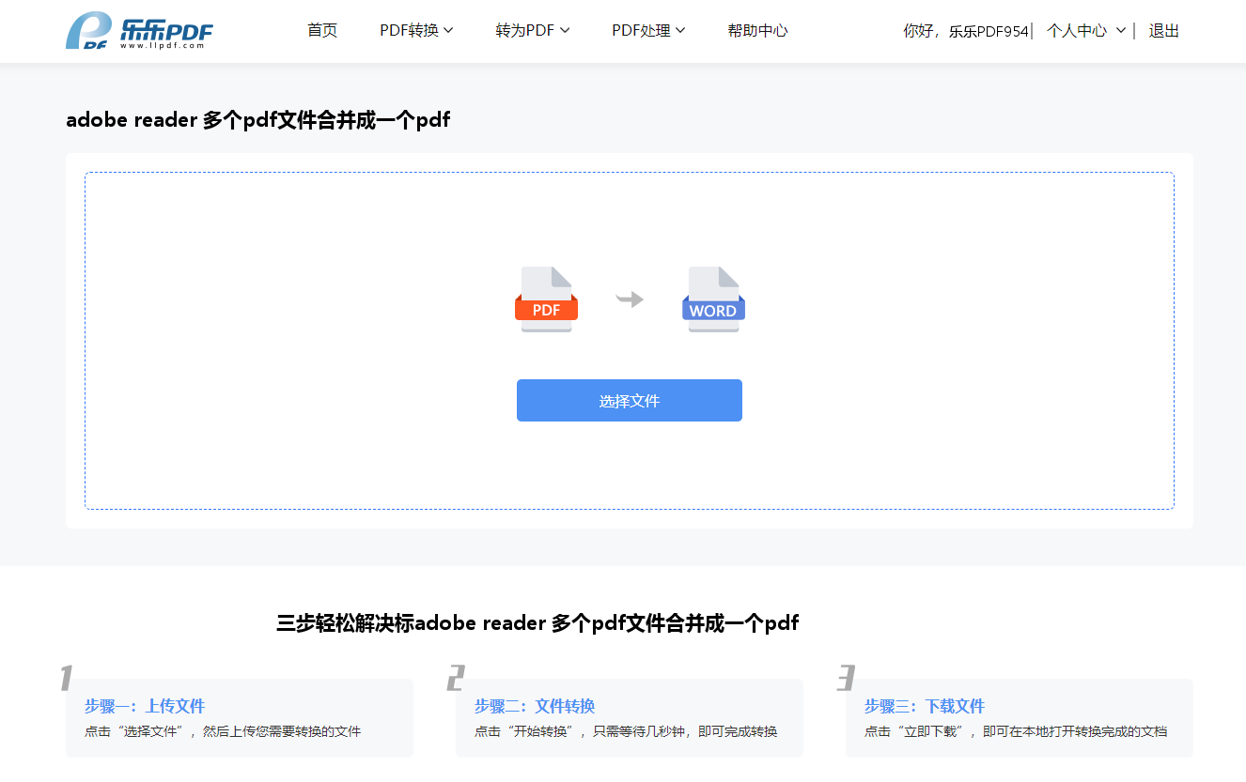This screenshot has height=782, width=1246.
Task: Click the gray conversion arrow icon
Action: 630,299
